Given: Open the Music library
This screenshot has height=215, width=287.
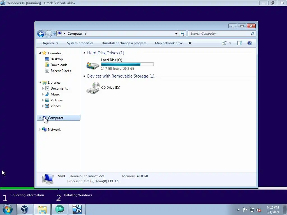Looking at the screenshot, I should coord(55,94).
